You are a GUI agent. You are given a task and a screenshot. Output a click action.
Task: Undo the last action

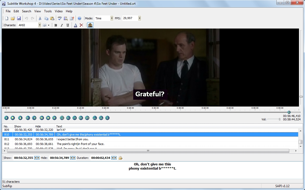click(26, 18)
